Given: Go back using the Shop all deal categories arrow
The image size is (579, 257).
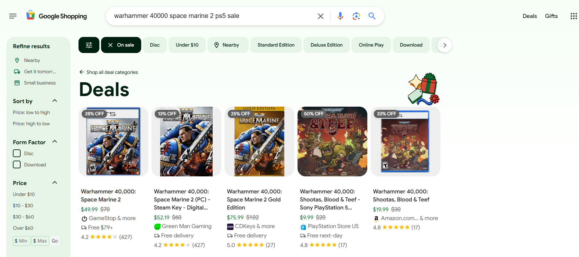Looking at the screenshot, I should 81,72.
